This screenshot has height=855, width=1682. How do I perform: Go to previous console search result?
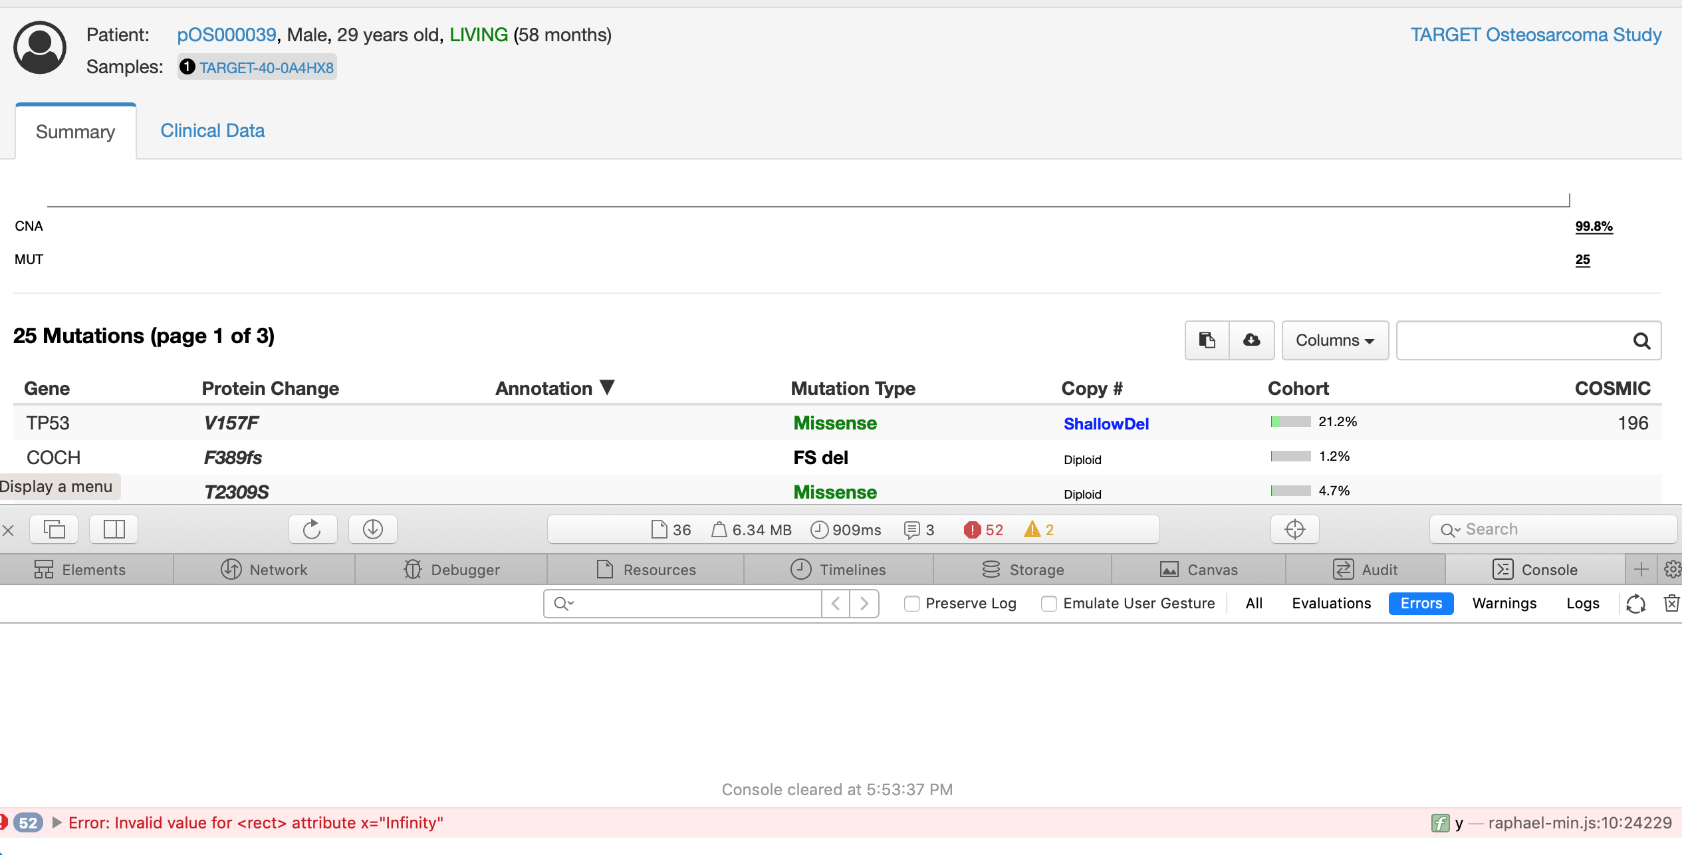836,603
